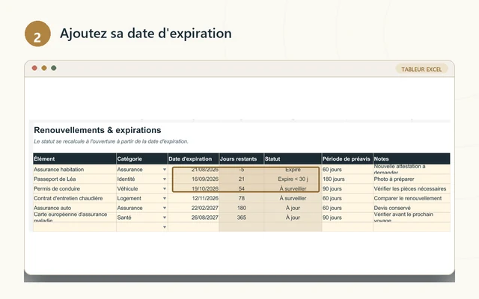Viewport: 479px width, 299px height.
Task: Click the Assurance habitation cell
Action: click(75, 170)
